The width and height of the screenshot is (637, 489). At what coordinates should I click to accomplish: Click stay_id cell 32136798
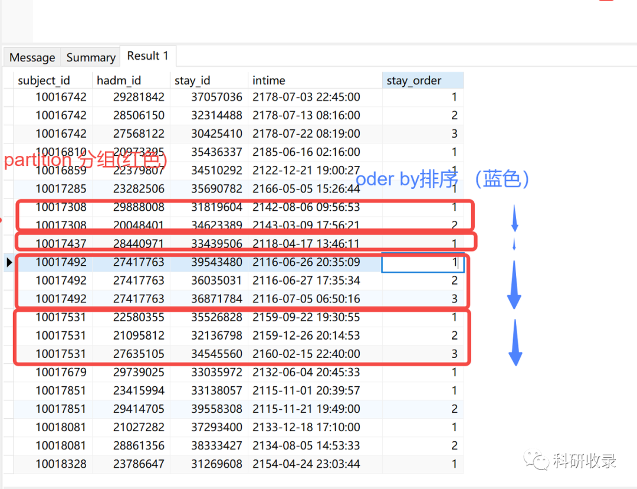point(209,335)
